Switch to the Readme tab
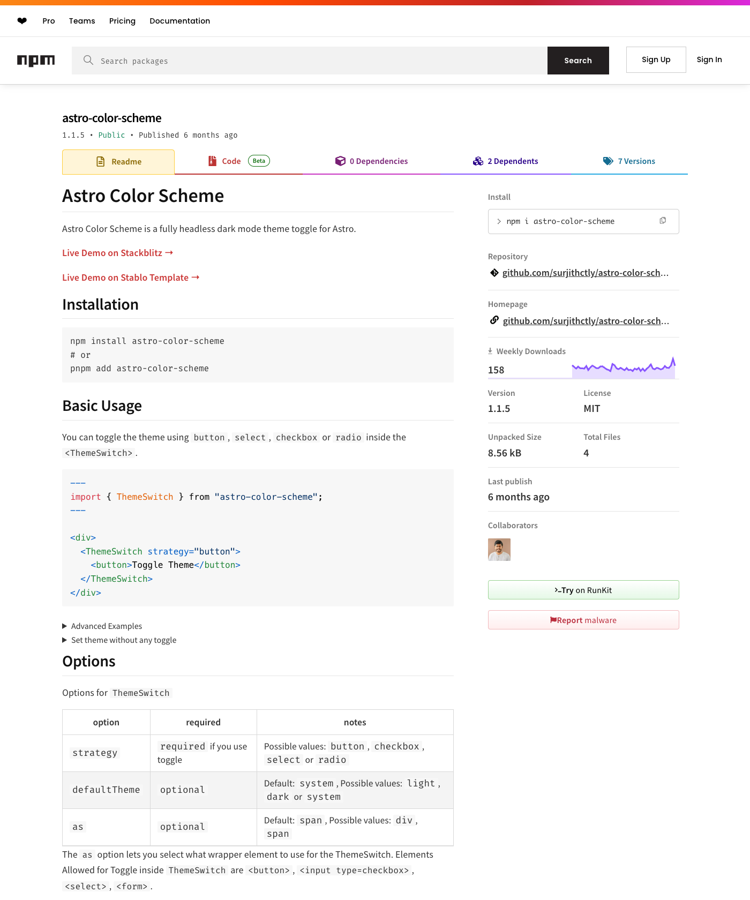 (118, 162)
